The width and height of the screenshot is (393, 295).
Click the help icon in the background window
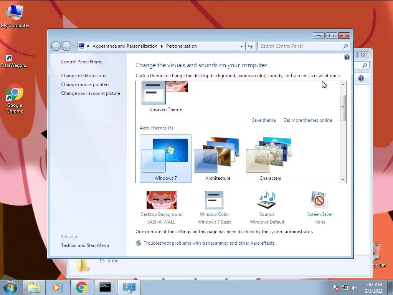(361, 78)
